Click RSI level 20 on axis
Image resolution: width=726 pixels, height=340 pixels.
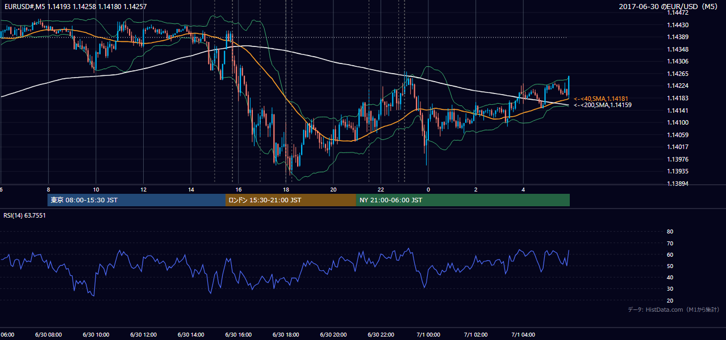(670, 300)
